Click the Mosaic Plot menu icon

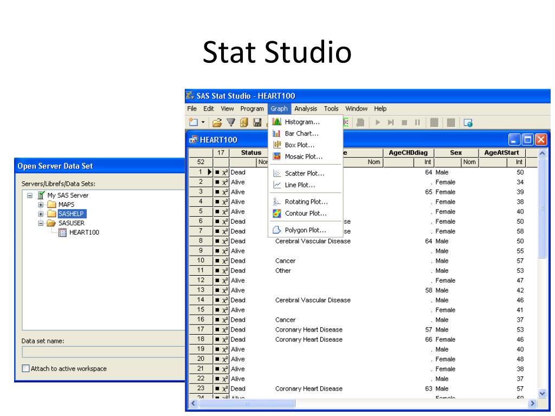tap(277, 157)
